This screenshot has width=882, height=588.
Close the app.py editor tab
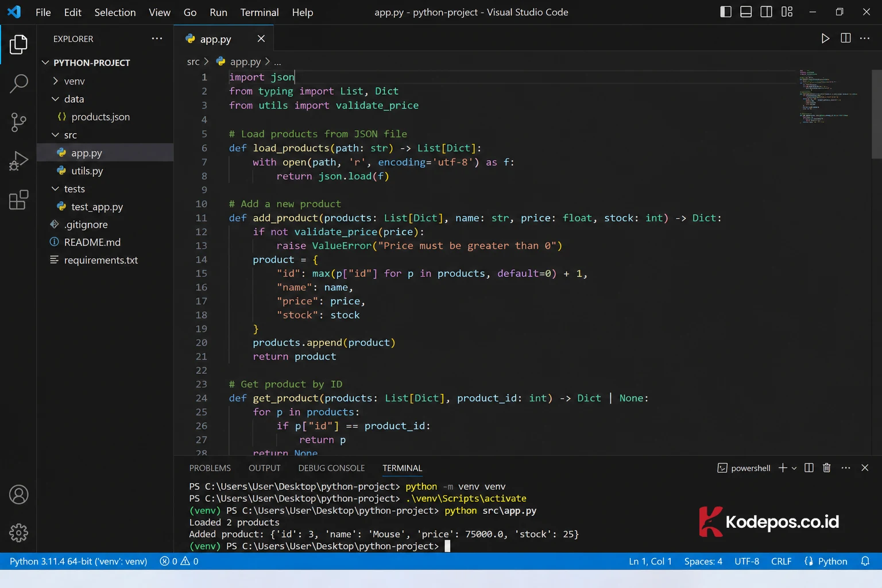(x=261, y=38)
